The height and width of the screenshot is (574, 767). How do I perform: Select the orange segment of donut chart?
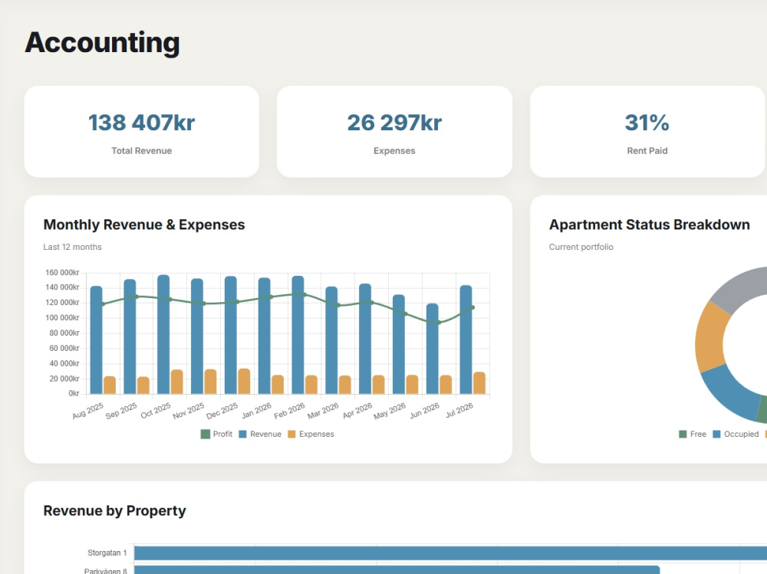click(x=709, y=337)
